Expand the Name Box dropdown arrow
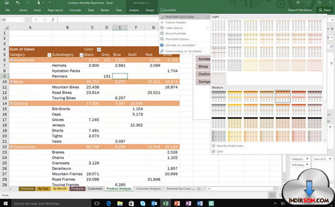The width and height of the screenshot is (335, 207). tap(22, 20)
